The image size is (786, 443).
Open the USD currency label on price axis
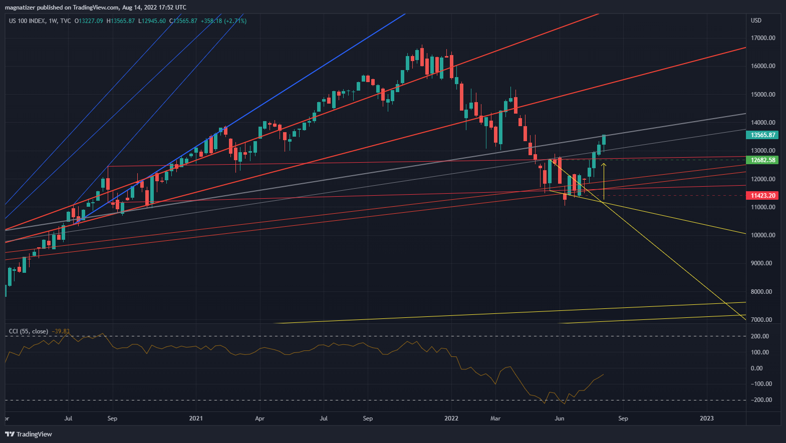click(756, 21)
